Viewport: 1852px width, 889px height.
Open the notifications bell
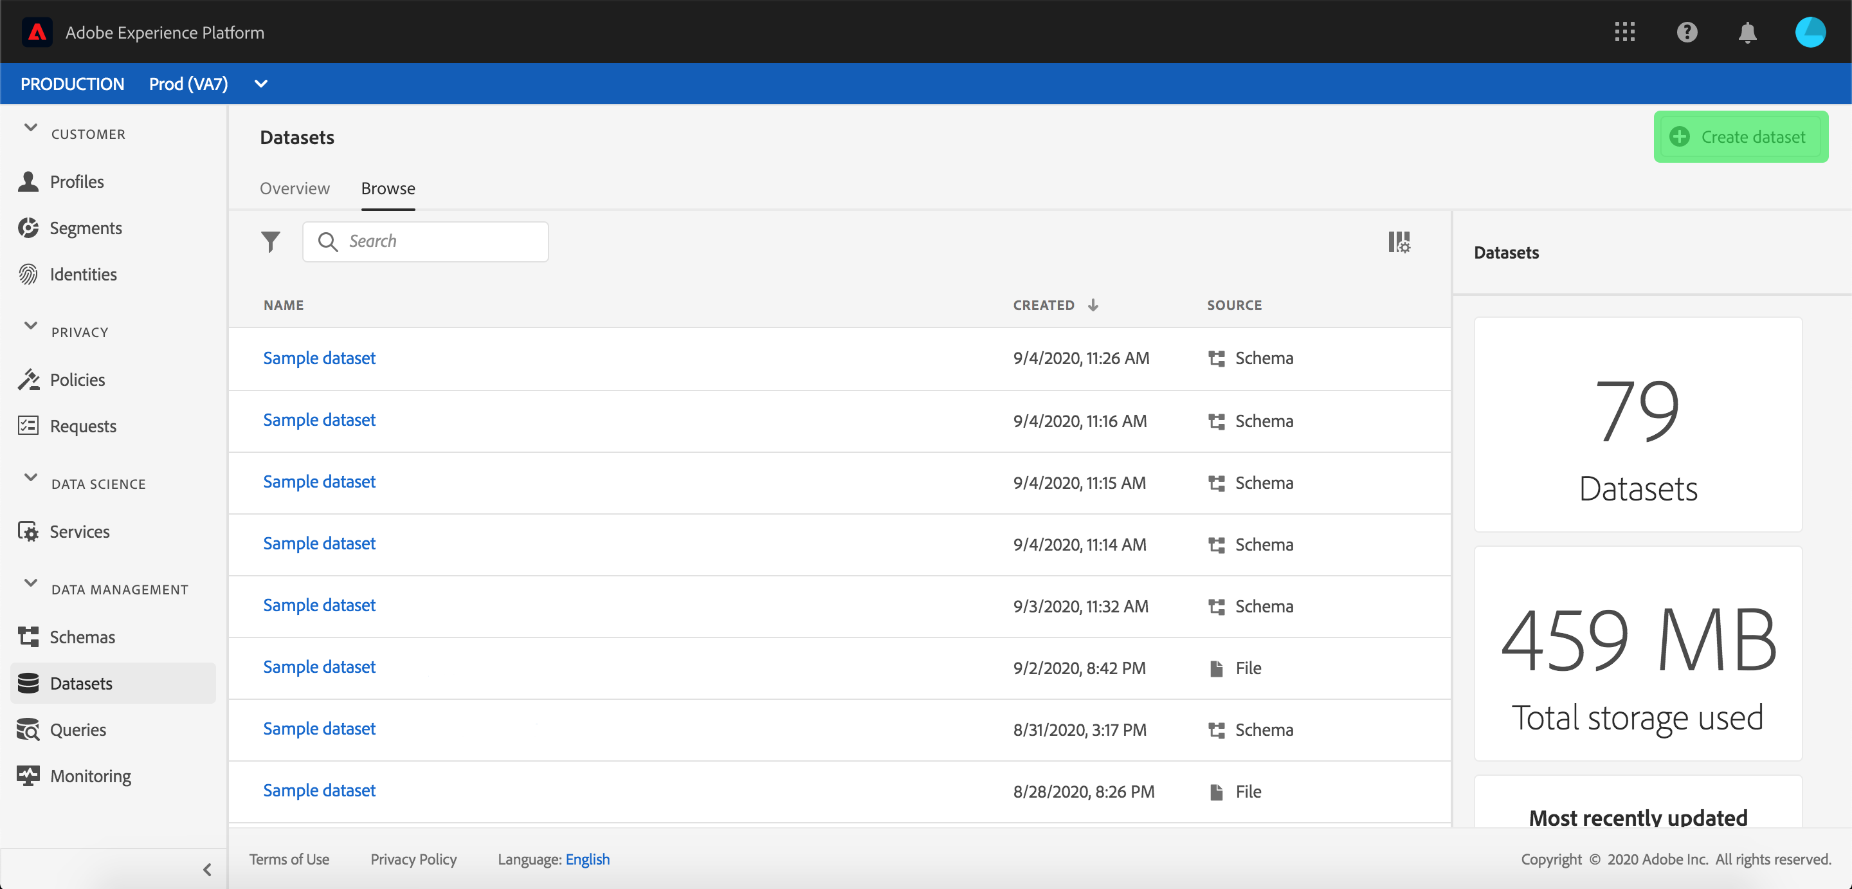click(x=1747, y=32)
